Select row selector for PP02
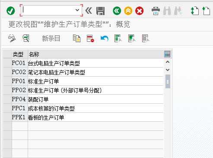Image resolution: width=213 pixels, height=158 pixels. pos(7,90)
